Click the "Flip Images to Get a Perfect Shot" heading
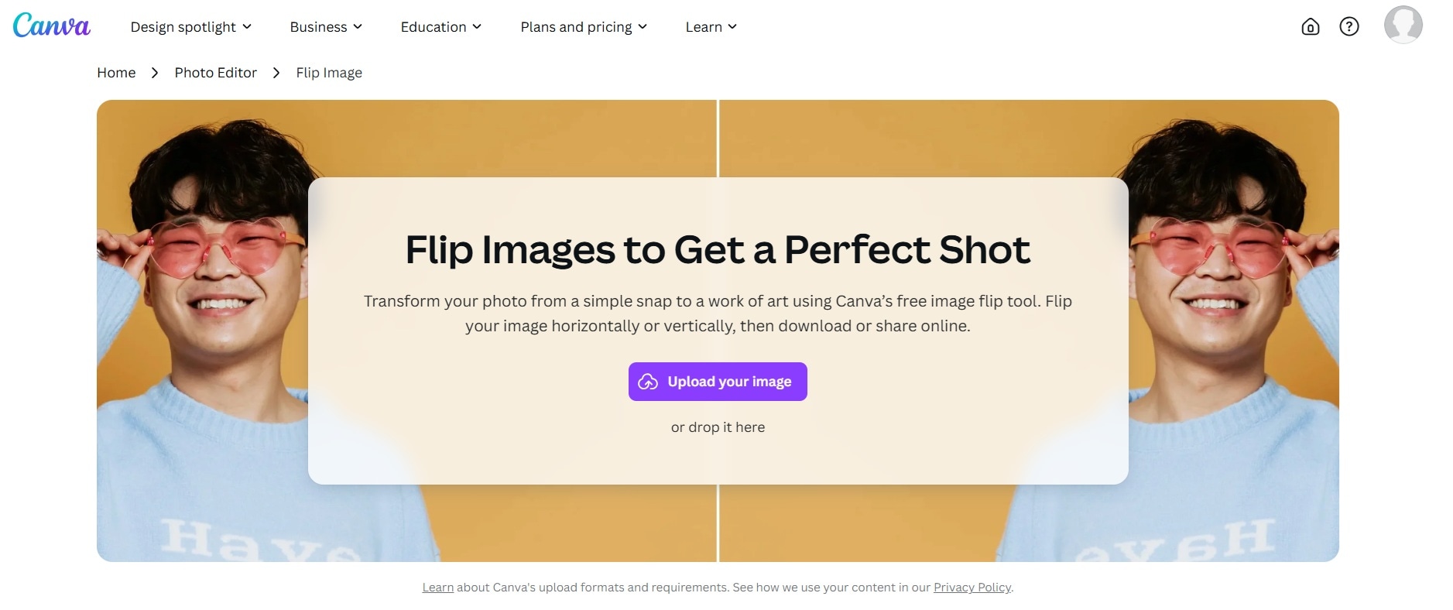This screenshot has height=610, width=1453. (x=718, y=250)
